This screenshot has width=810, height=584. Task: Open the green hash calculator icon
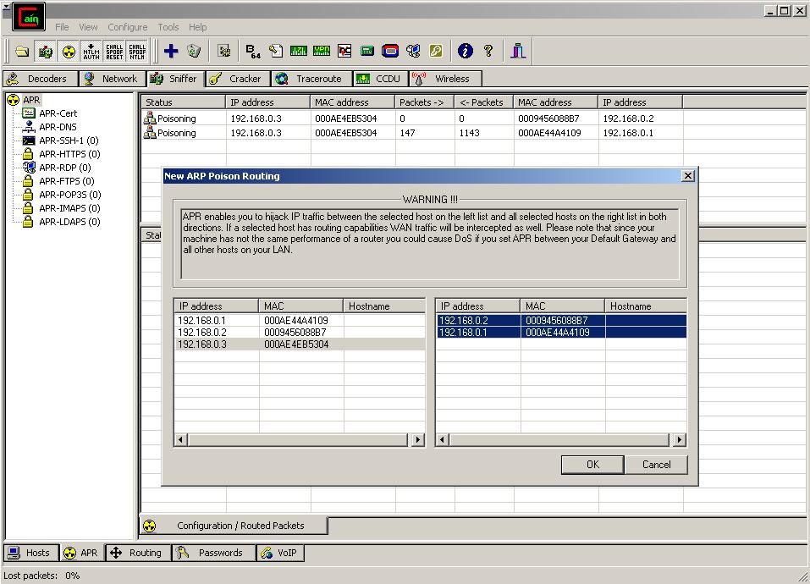(x=367, y=51)
